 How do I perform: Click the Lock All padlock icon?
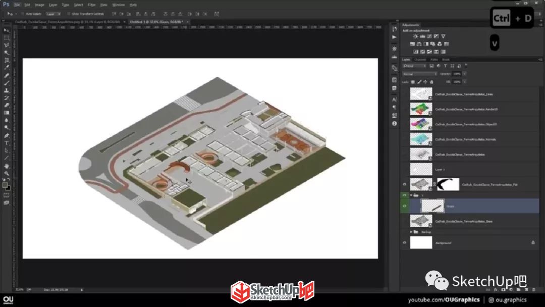[431, 82]
